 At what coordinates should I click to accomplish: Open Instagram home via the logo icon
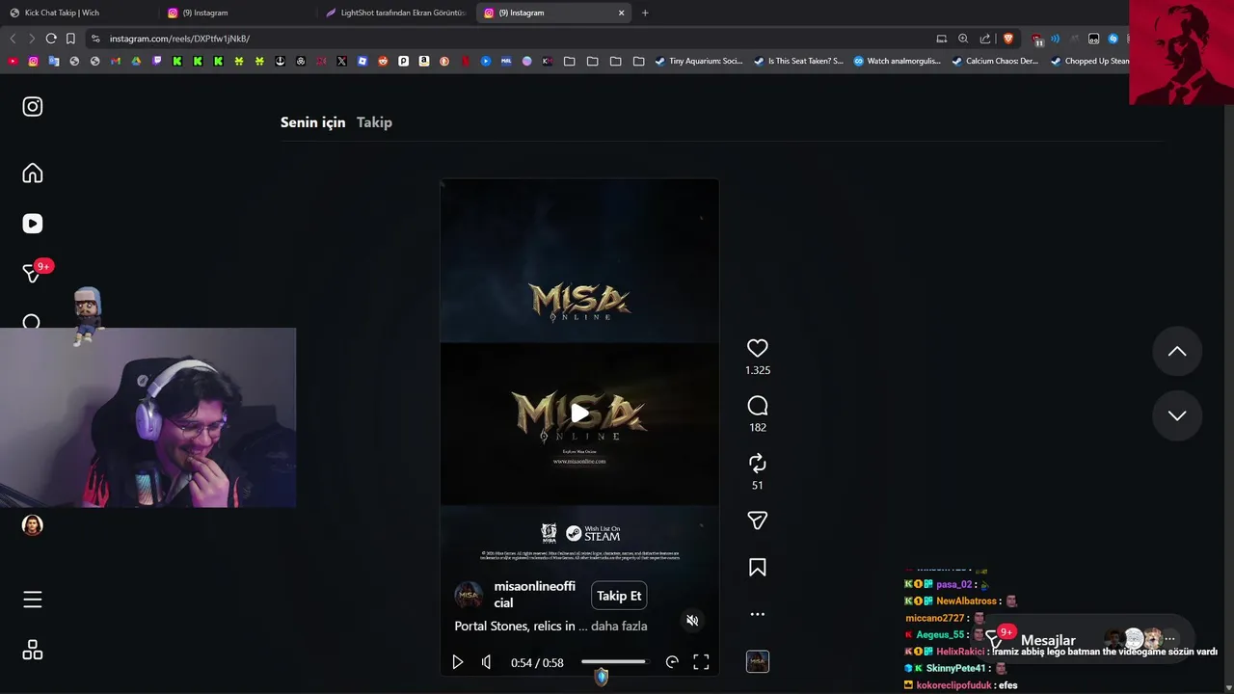coord(33,107)
